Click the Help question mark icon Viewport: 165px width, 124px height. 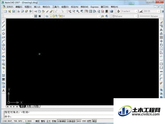112,11
